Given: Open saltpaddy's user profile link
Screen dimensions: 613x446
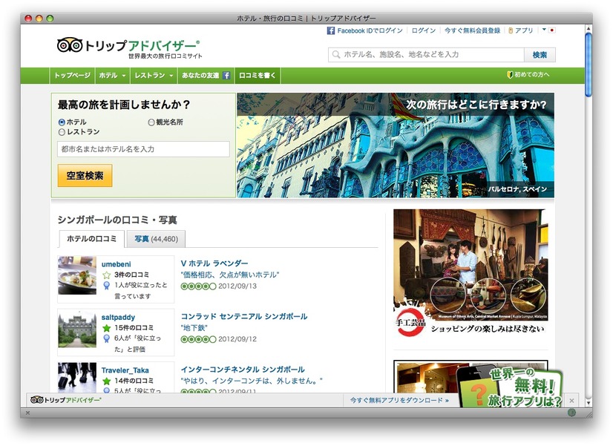Looking at the screenshot, I should (118, 318).
